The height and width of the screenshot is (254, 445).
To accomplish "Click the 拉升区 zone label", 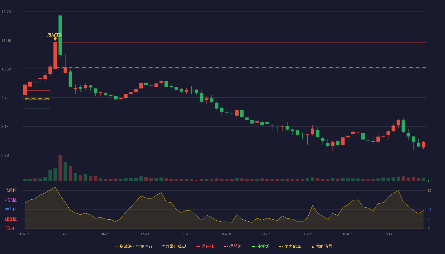I will (11, 210).
